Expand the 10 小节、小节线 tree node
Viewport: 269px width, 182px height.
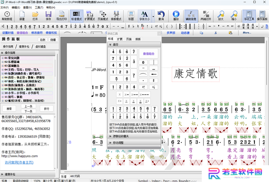pos(3,93)
